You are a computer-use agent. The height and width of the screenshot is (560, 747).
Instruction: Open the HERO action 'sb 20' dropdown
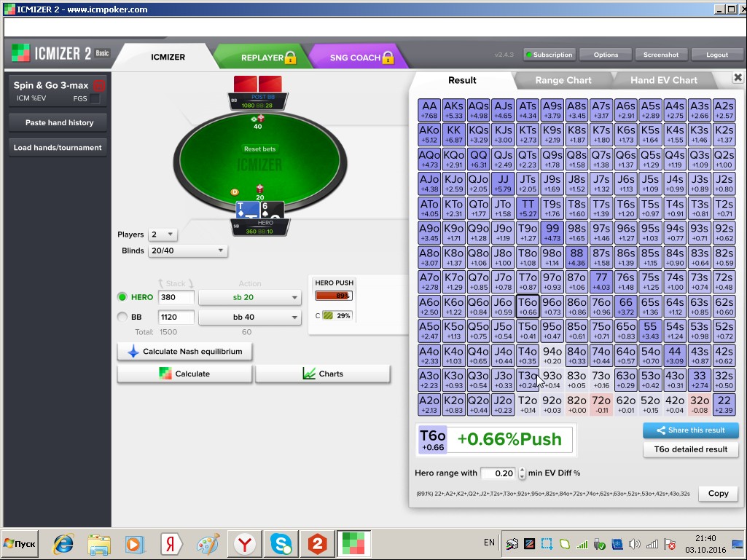(250, 297)
